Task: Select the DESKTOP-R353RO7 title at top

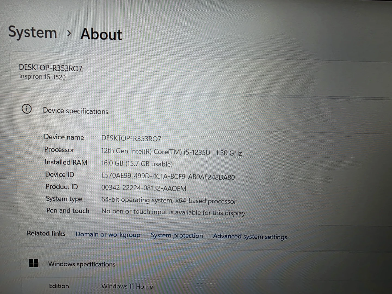Action: 51,68
